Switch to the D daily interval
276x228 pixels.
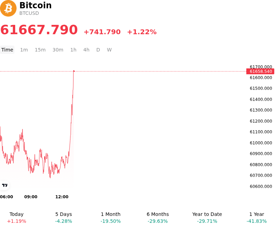[98, 50]
